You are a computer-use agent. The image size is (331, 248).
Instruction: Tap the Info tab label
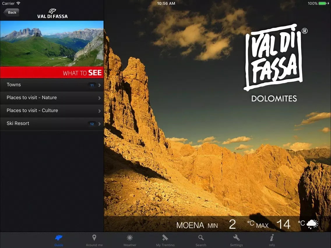click(x=272, y=245)
